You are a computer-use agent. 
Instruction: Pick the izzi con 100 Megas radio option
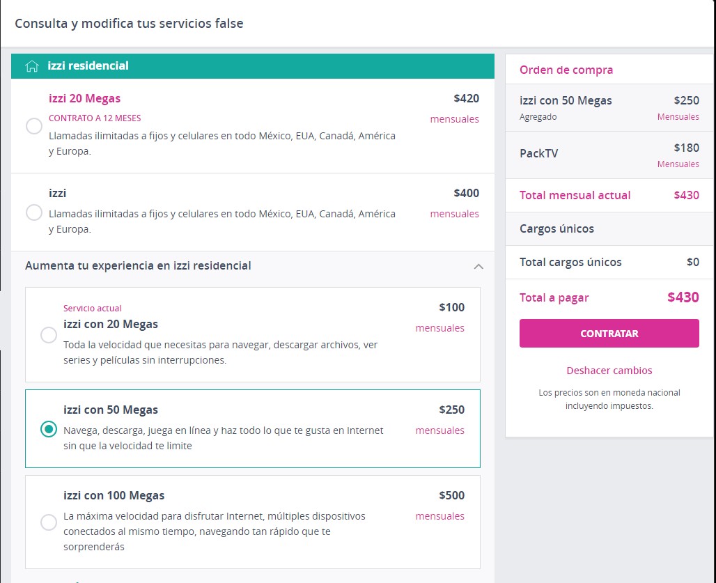(x=48, y=522)
